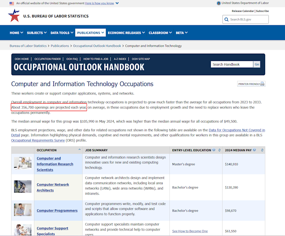Click the US flag icon in banner
Screen dimensions: 285x236
point(11,3)
